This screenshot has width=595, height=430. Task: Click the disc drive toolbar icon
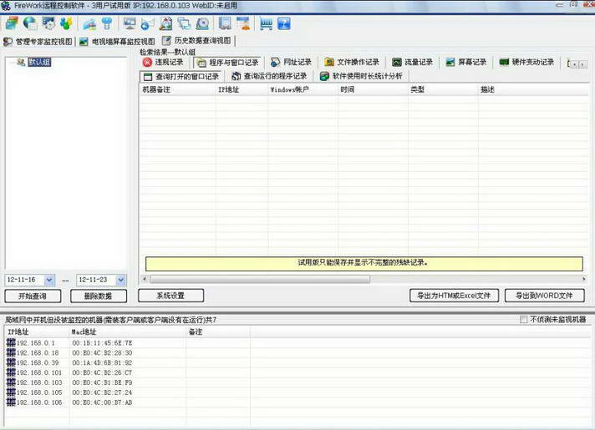(x=202, y=23)
